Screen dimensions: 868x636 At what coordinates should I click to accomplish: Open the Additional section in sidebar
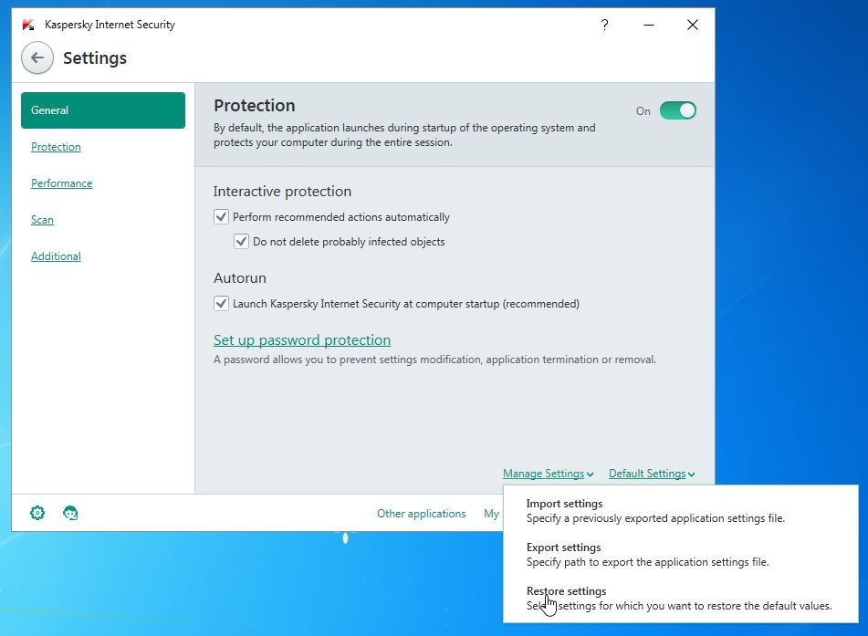click(x=56, y=256)
